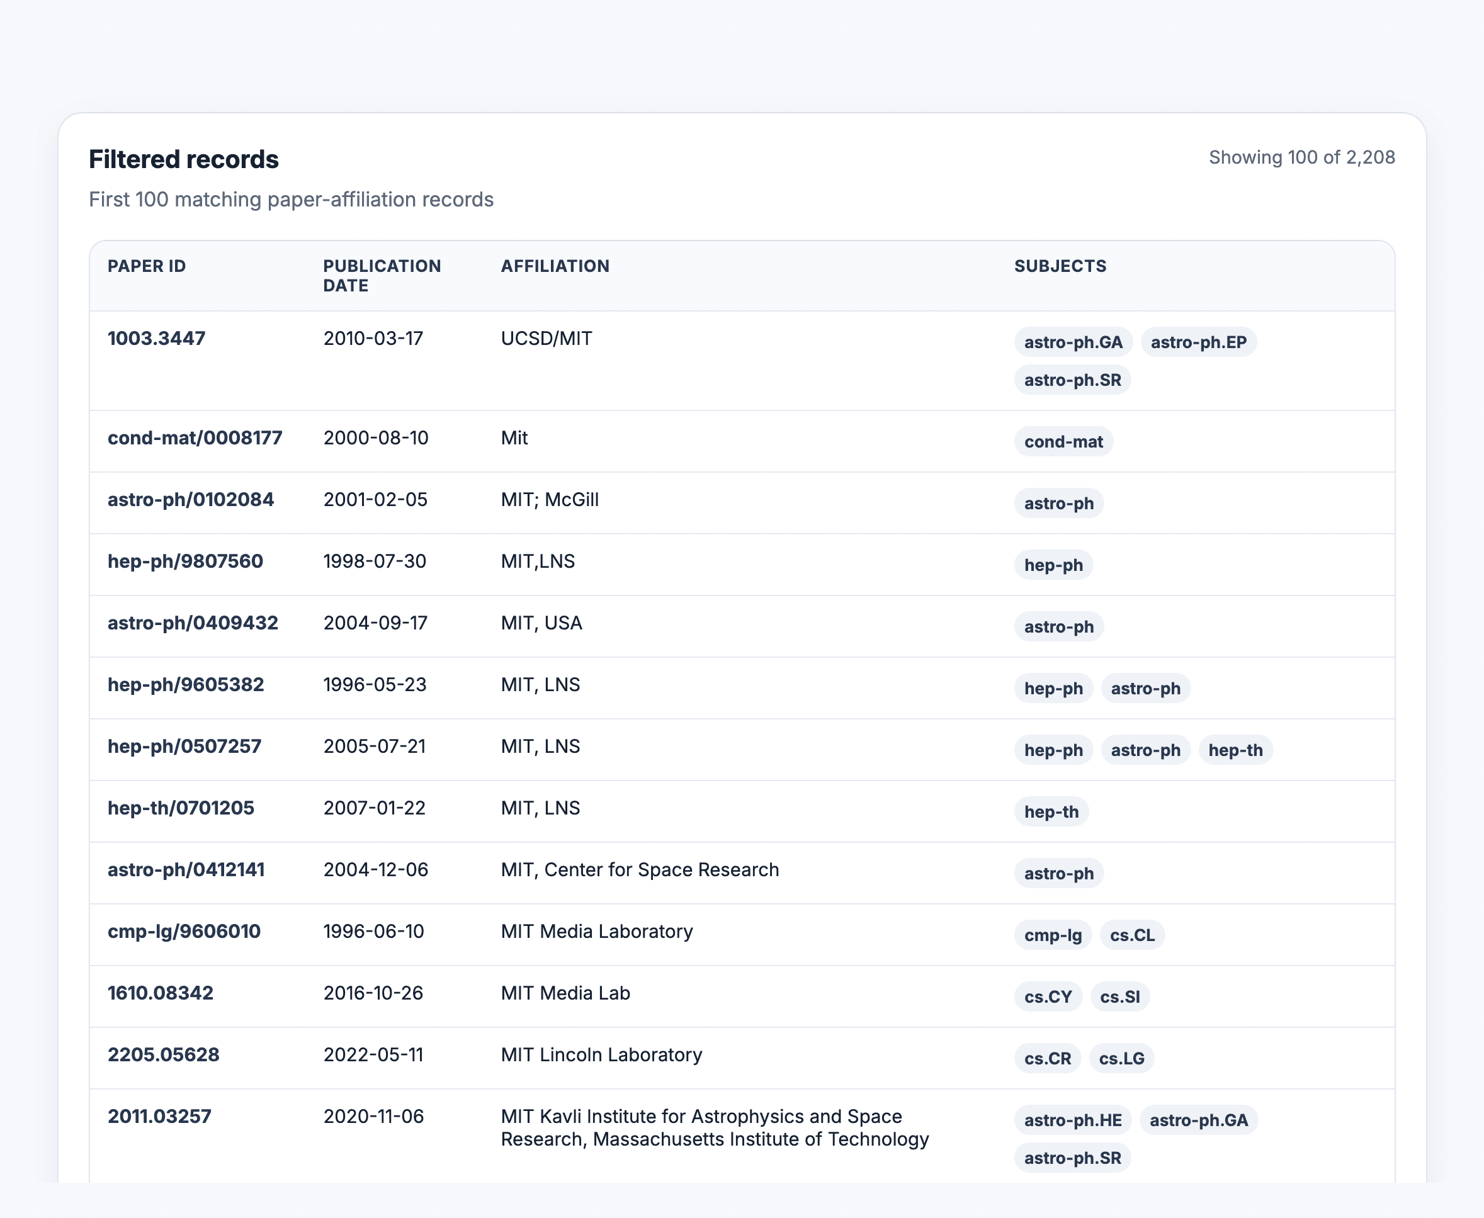Click the date 2010-03-17

373,338
